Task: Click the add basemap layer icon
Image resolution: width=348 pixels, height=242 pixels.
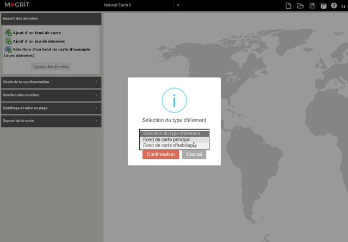Action: click(8, 33)
